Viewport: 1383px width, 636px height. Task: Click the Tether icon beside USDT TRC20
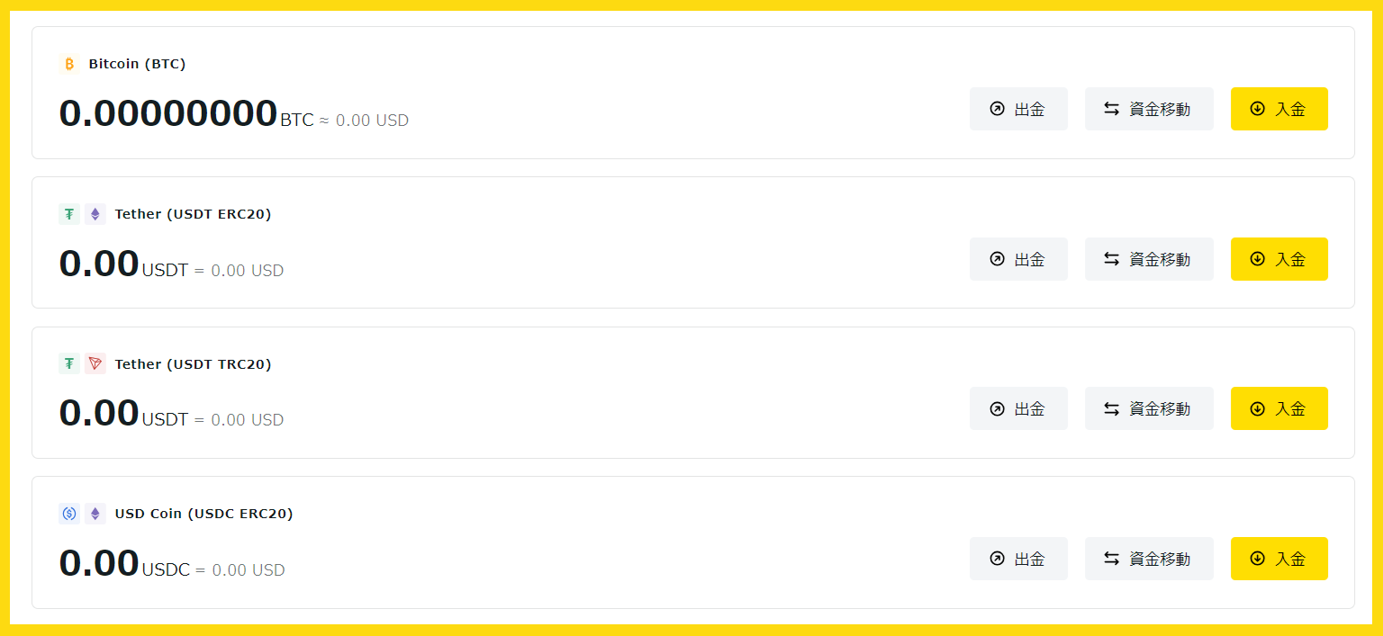(69, 364)
